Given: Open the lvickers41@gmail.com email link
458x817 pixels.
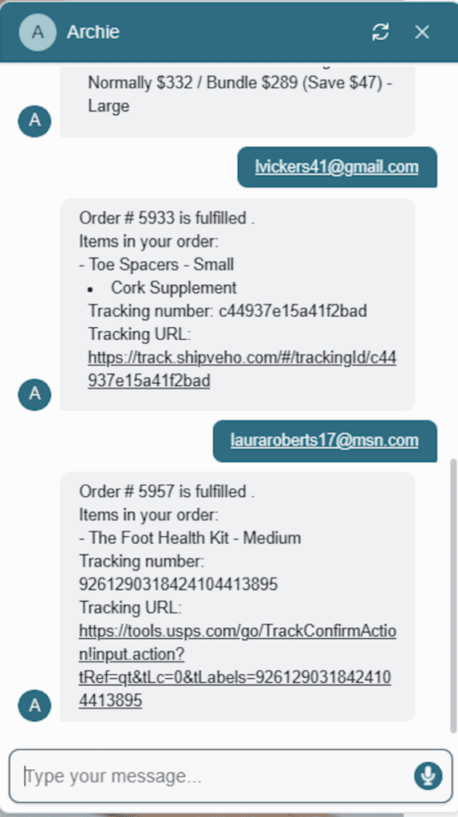Looking at the screenshot, I should click(337, 167).
